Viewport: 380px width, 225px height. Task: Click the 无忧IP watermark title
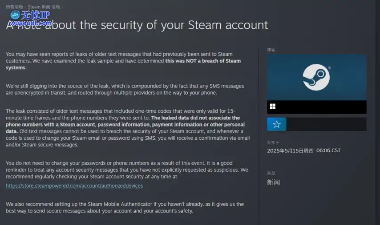click(36, 15)
